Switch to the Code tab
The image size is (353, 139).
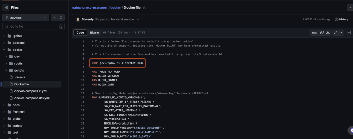click(80, 33)
